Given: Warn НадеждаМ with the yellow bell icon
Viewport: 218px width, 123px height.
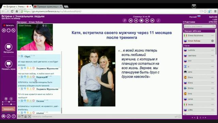Looking at the screenshot, I should (28, 77).
